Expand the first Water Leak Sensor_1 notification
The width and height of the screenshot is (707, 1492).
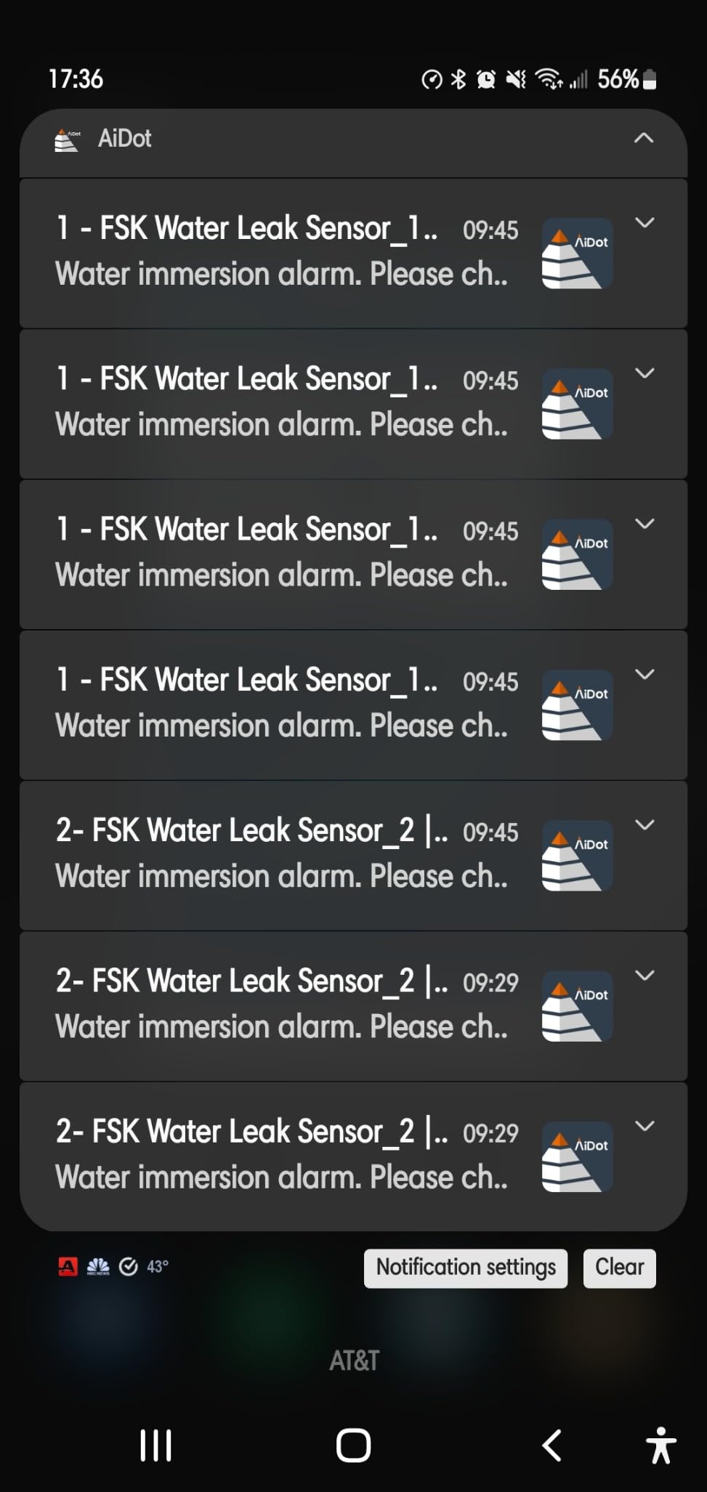coord(645,223)
